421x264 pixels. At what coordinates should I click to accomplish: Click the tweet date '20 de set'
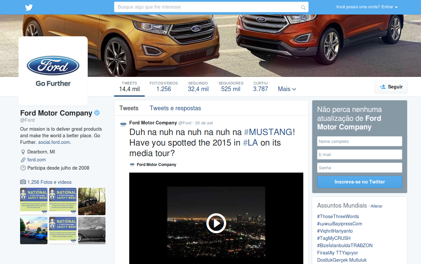click(x=204, y=123)
